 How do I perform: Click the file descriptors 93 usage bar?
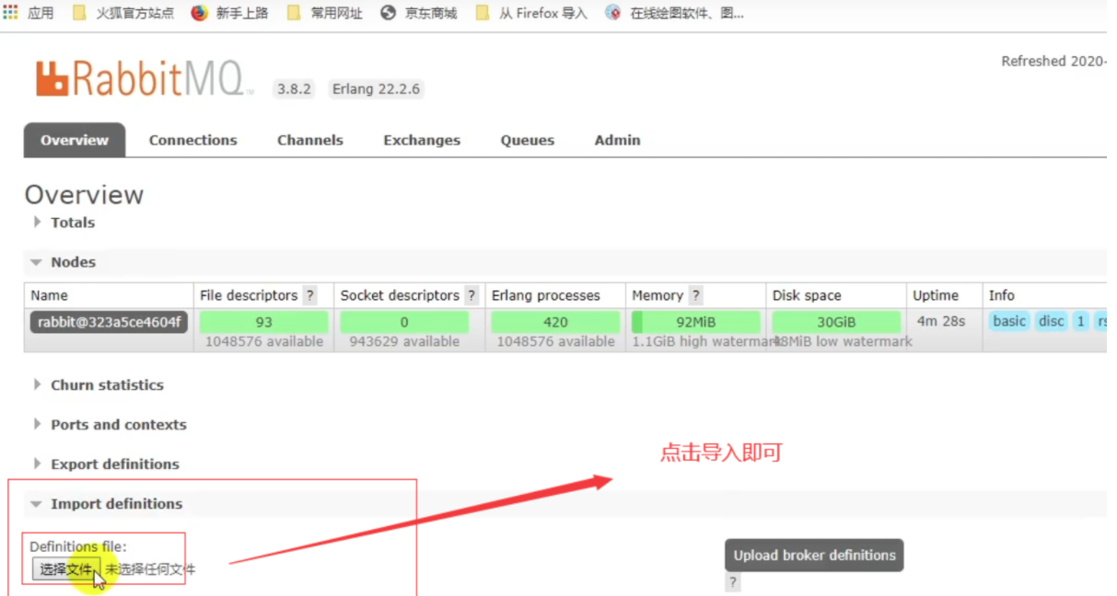pos(263,322)
